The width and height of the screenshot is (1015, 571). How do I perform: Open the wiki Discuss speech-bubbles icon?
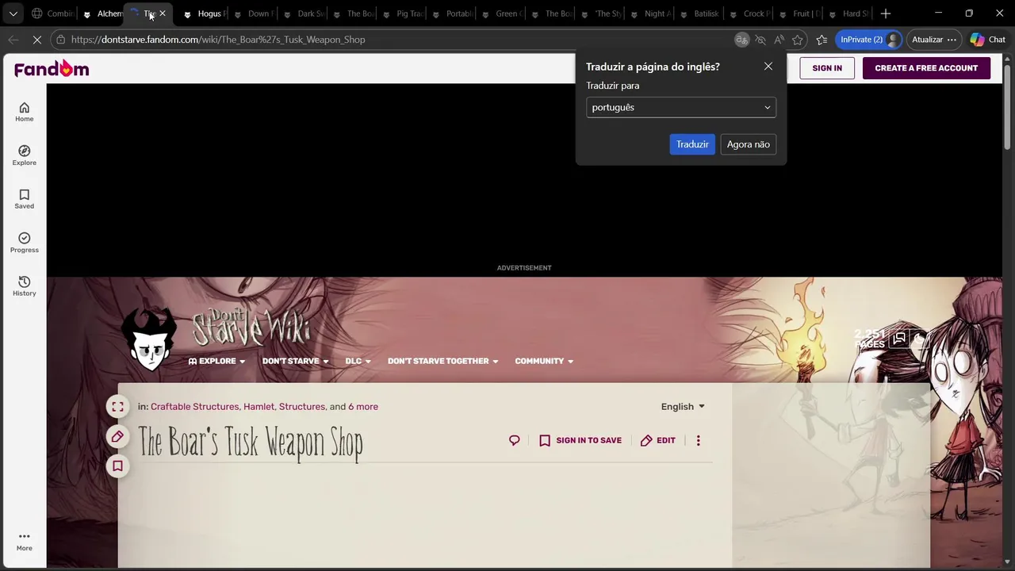pyautogui.click(x=899, y=339)
